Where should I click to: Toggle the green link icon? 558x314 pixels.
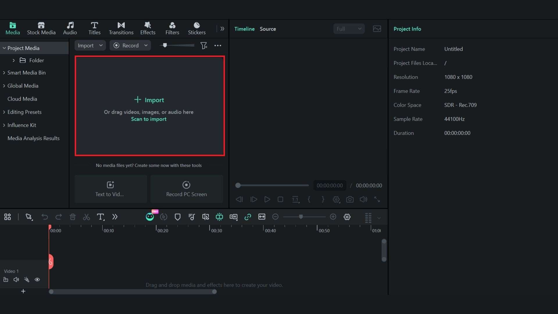(248, 217)
